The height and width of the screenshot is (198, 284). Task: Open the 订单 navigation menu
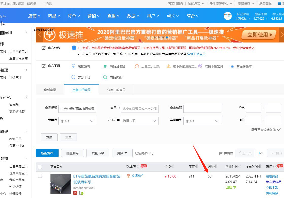click(74, 16)
